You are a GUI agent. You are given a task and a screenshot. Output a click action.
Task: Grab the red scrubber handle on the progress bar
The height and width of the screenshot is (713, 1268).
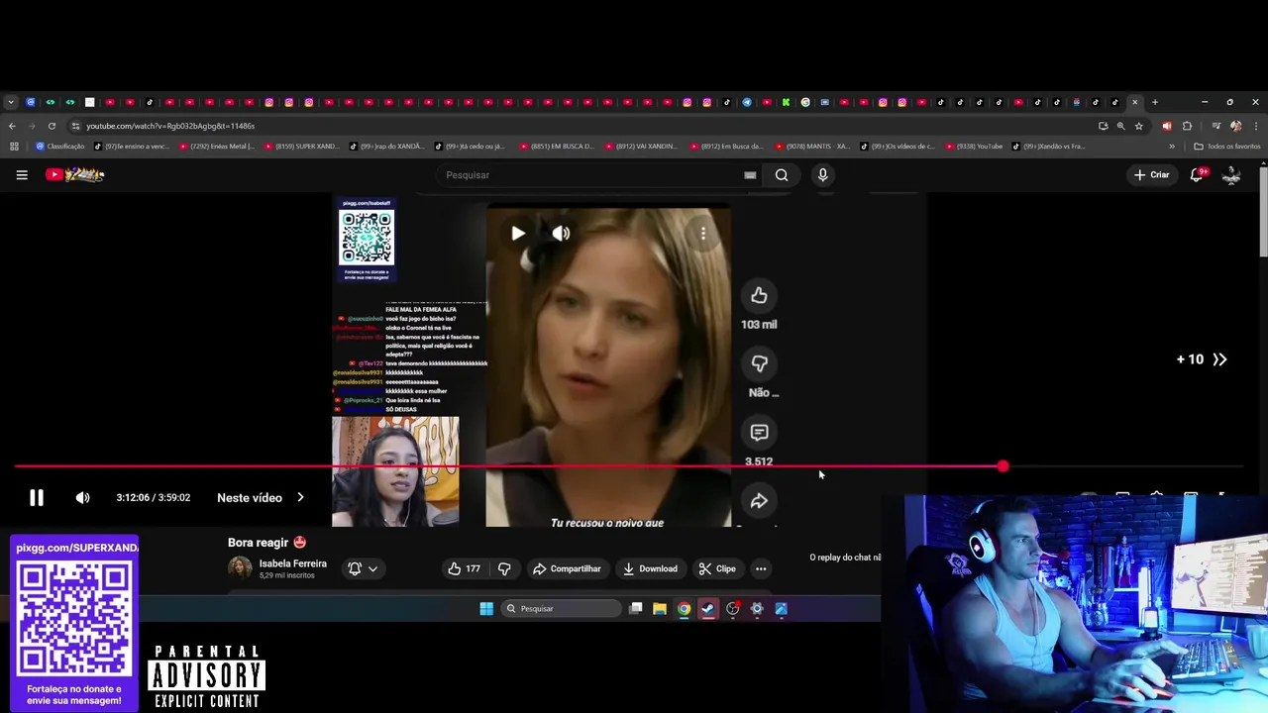pyautogui.click(x=1003, y=466)
